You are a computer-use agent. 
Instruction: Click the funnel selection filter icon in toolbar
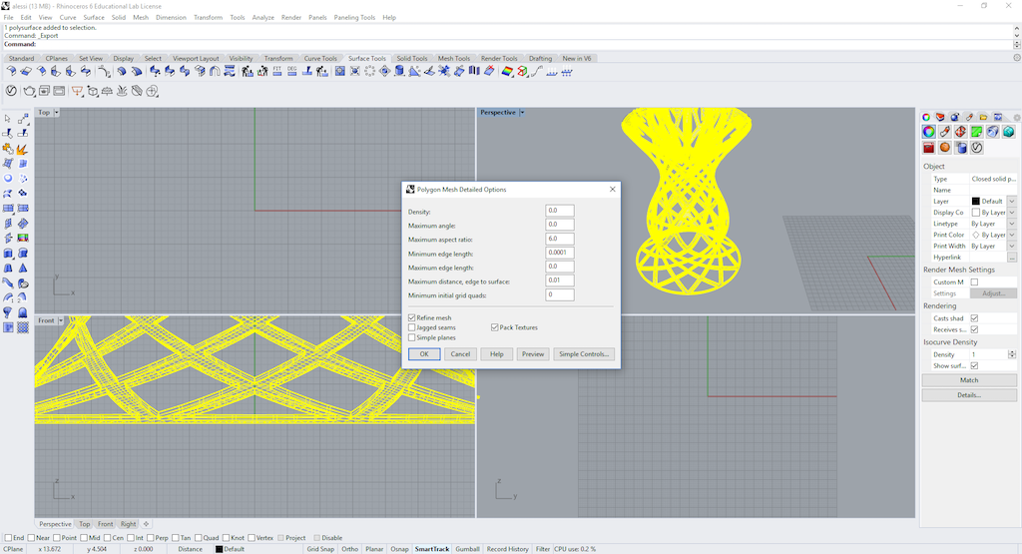coord(77,91)
